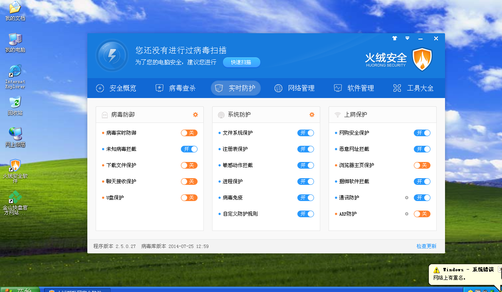The height and width of the screenshot is (292, 502).
Task: Turn on 浏览器主页保护 toggle
Action: click(x=422, y=165)
